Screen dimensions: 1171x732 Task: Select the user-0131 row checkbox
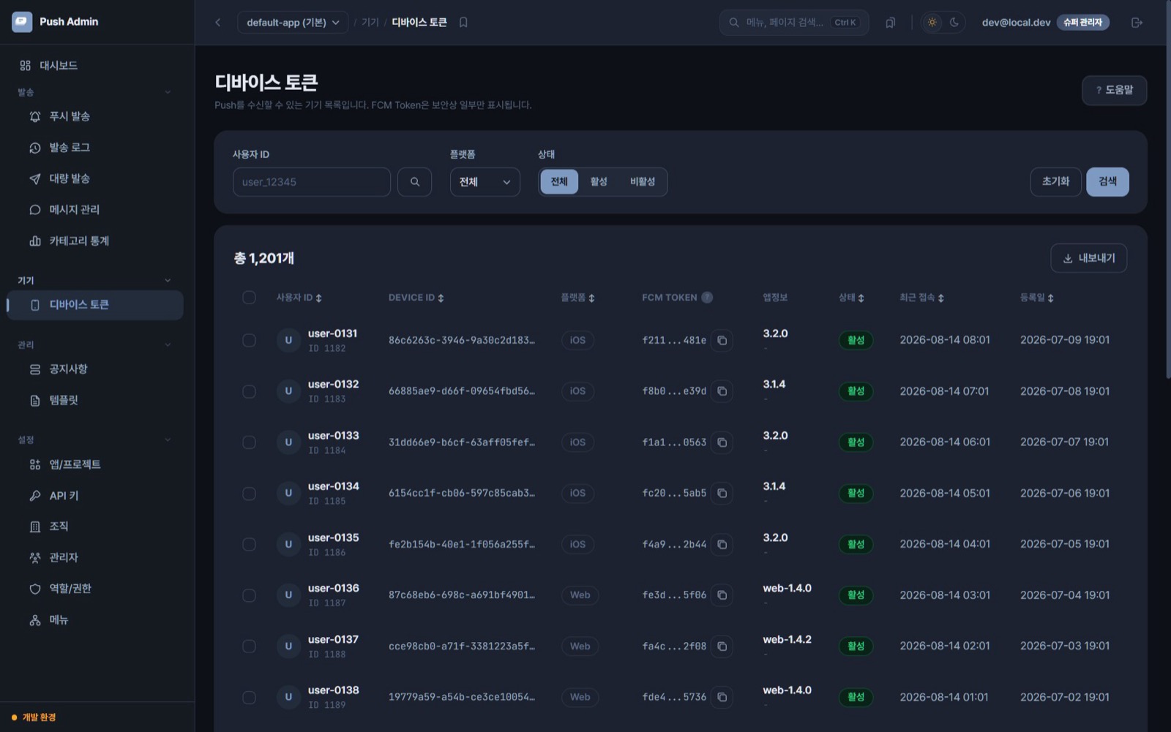(249, 340)
